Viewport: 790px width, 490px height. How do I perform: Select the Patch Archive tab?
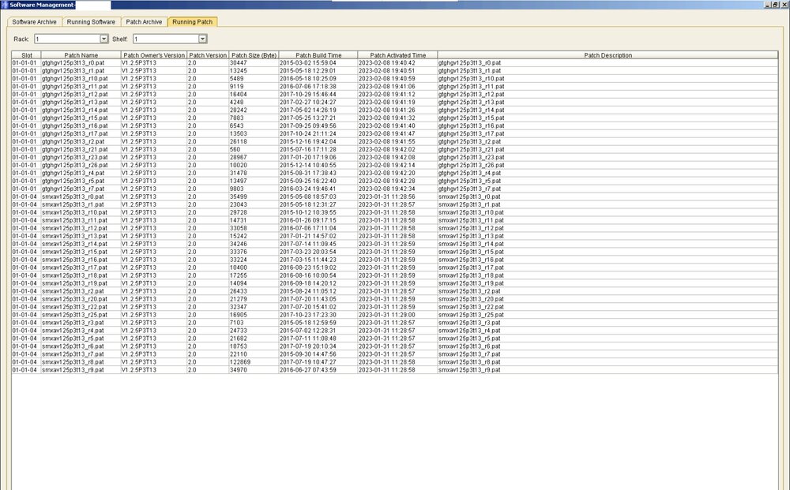coord(144,22)
